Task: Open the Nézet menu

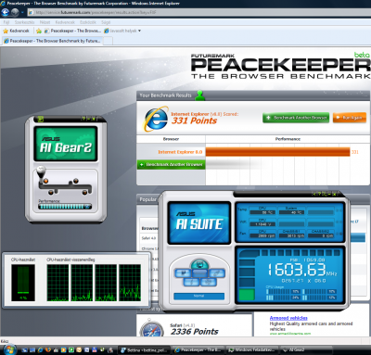Action: coord(45,22)
